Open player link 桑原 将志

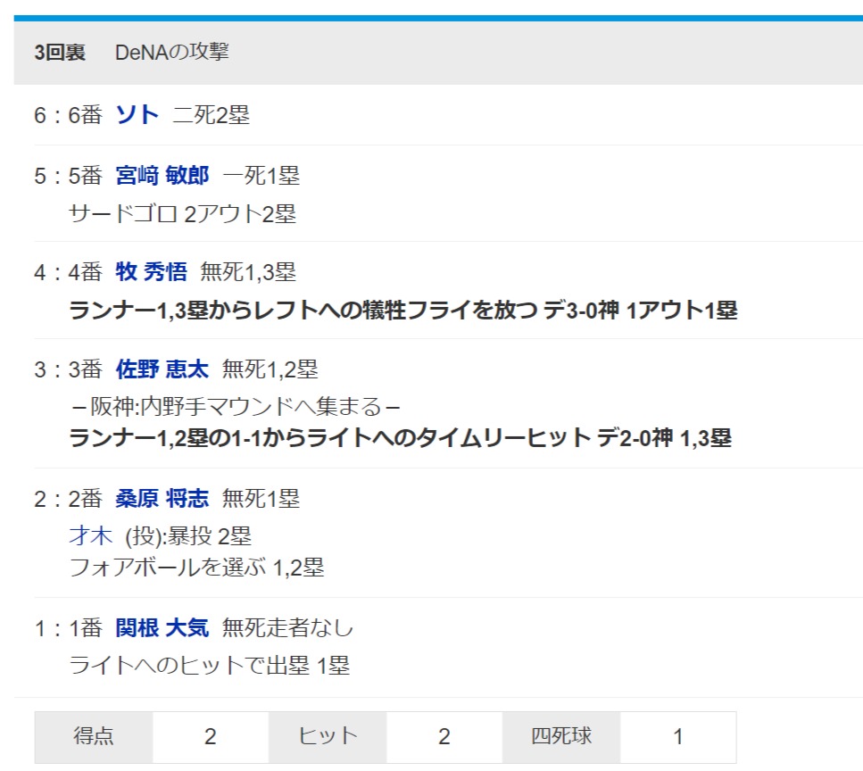click(x=162, y=499)
